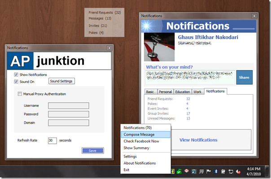Toggle the Sound On checkbox
271x179 pixels.
tap(16, 82)
